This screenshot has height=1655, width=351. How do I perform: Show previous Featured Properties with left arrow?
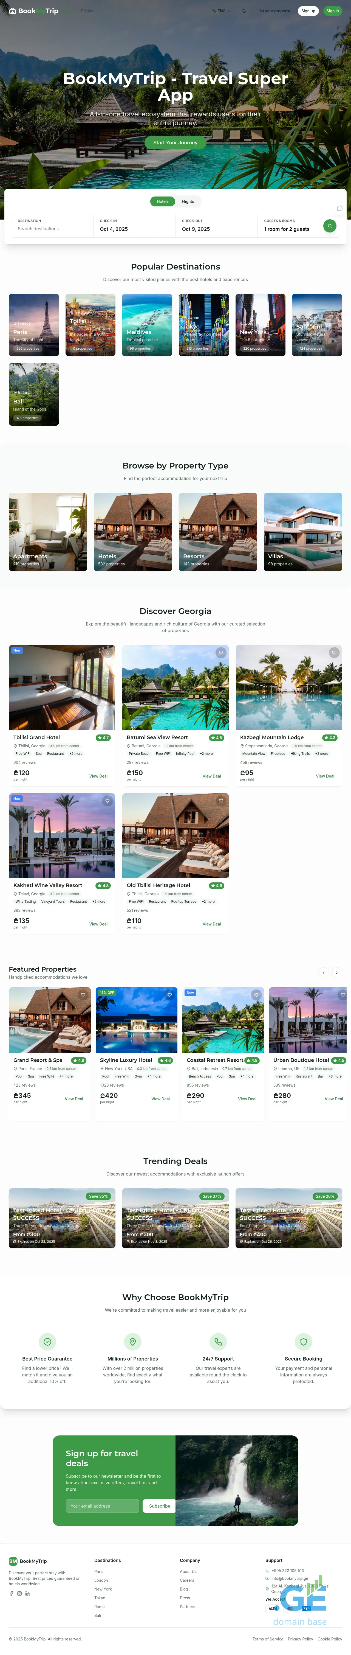(x=323, y=973)
